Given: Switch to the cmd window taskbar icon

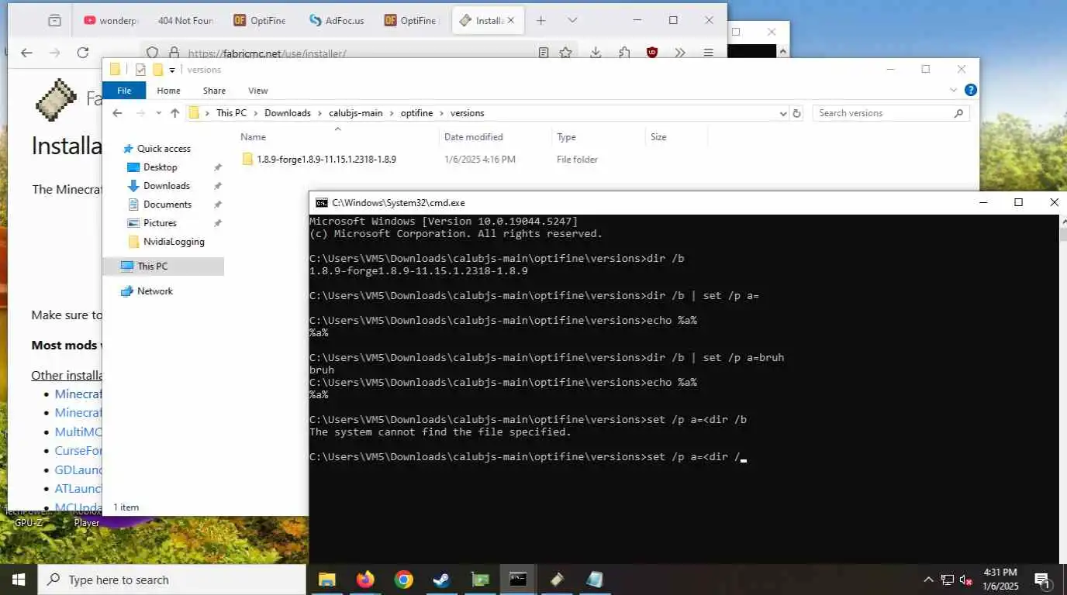Looking at the screenshot, I should [517, 580].
